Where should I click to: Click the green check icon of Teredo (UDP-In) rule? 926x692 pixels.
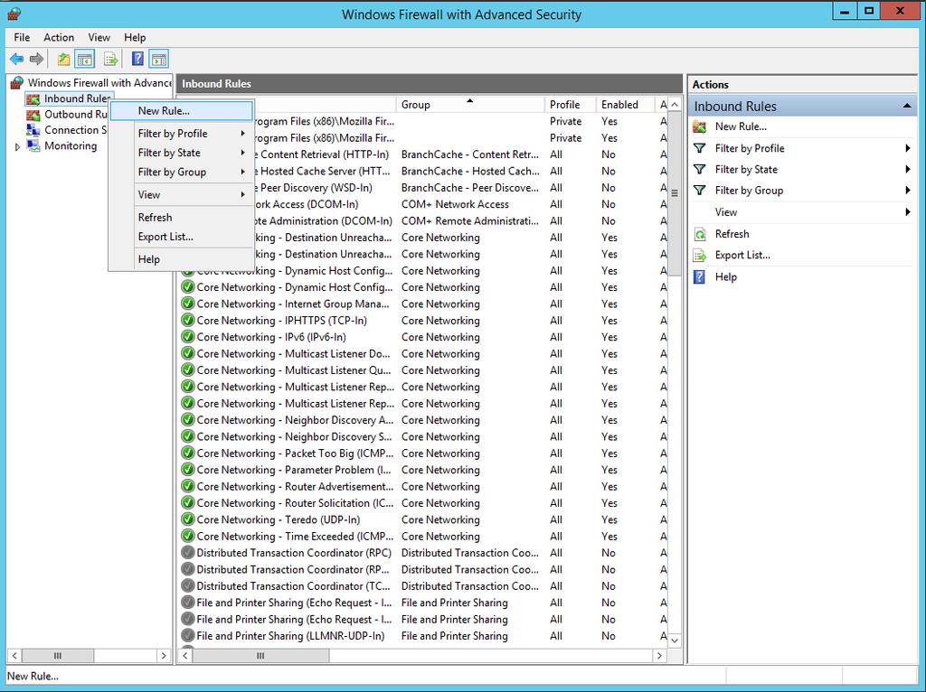(188, 519)
